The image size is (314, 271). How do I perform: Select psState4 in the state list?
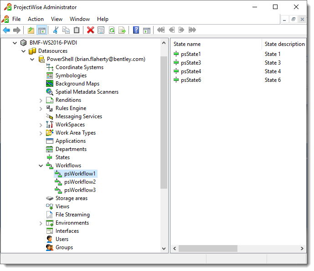click(x=190, y=71)
